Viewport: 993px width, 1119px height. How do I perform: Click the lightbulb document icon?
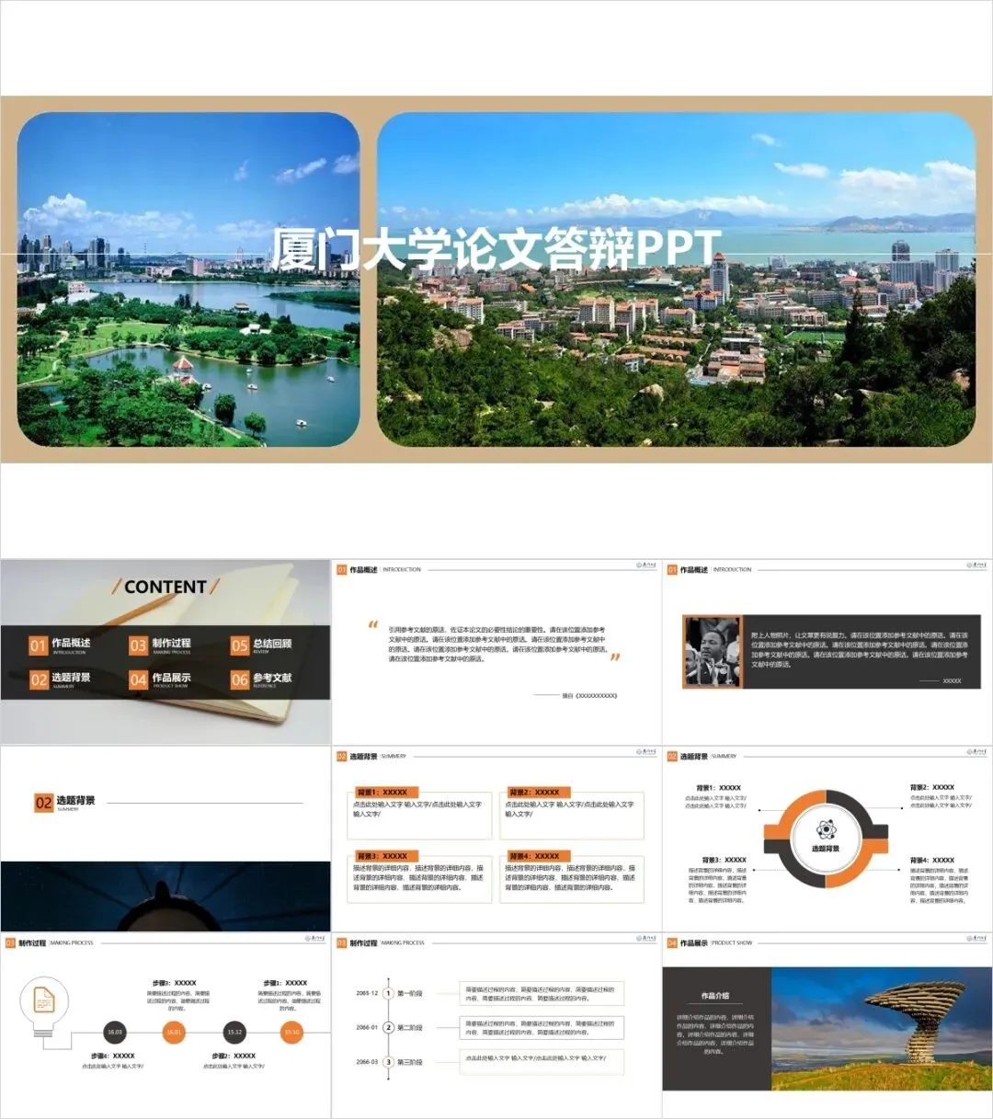(x=44, y=1007)
